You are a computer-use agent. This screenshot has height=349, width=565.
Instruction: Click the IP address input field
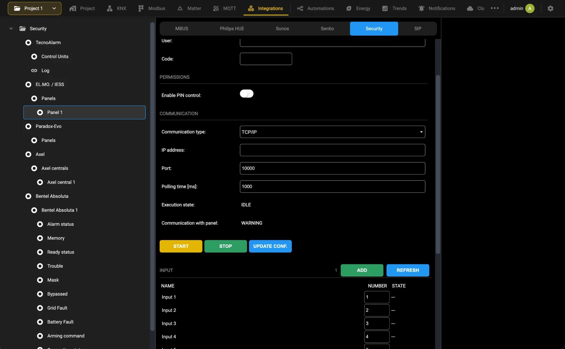click(x=333, y=150)
